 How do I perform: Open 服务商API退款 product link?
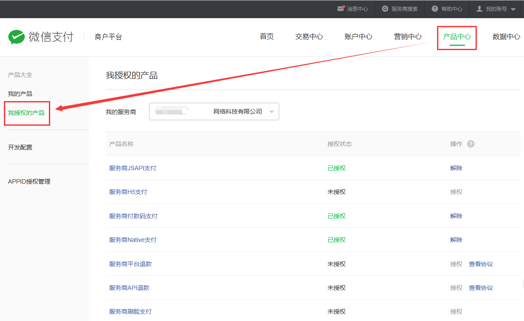[x=129, y=288]
